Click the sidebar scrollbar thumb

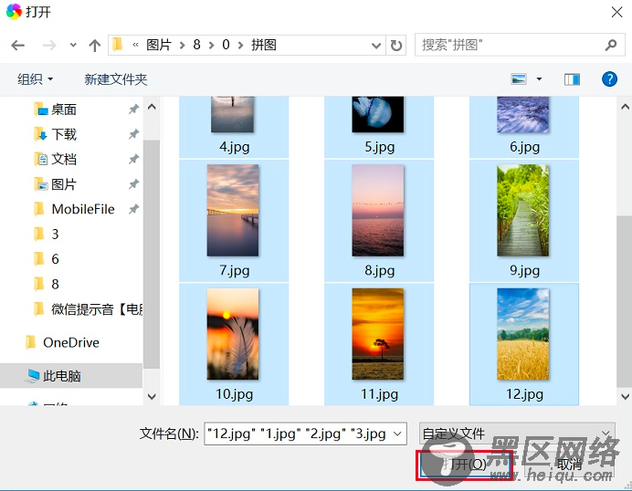152,254
